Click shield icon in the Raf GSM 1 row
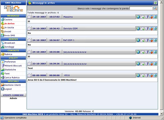The width and height of the screenshot is (164, 120). [147, 40]
